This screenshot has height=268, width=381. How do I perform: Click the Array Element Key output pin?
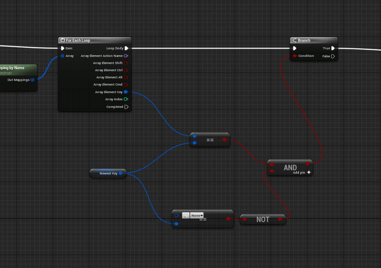pos(126,92)
